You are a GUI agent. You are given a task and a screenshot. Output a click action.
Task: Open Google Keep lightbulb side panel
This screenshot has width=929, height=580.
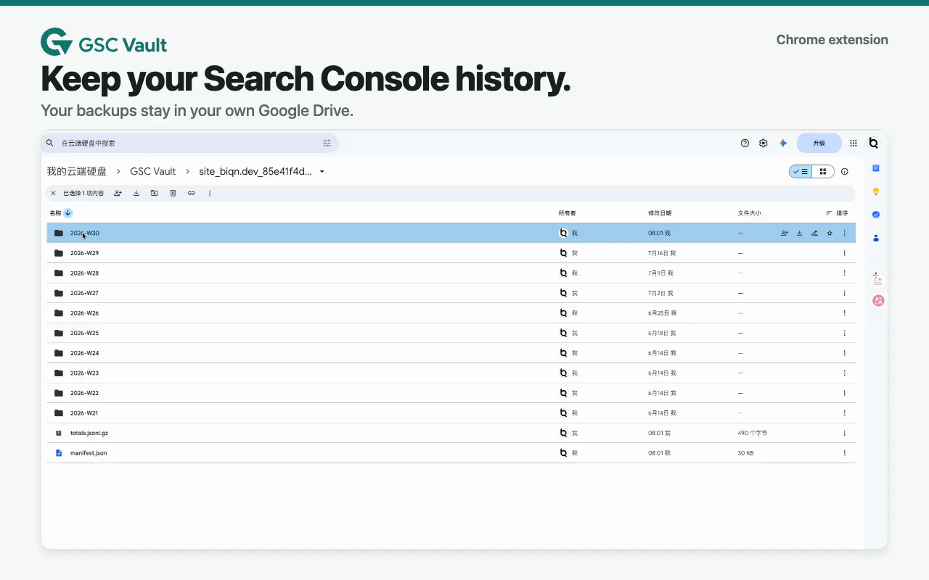(876, 191)
